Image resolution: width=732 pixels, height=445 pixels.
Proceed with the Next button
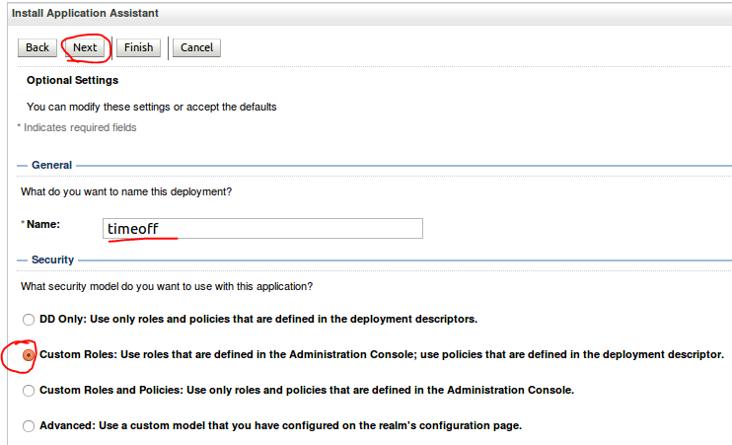point(85,47)
